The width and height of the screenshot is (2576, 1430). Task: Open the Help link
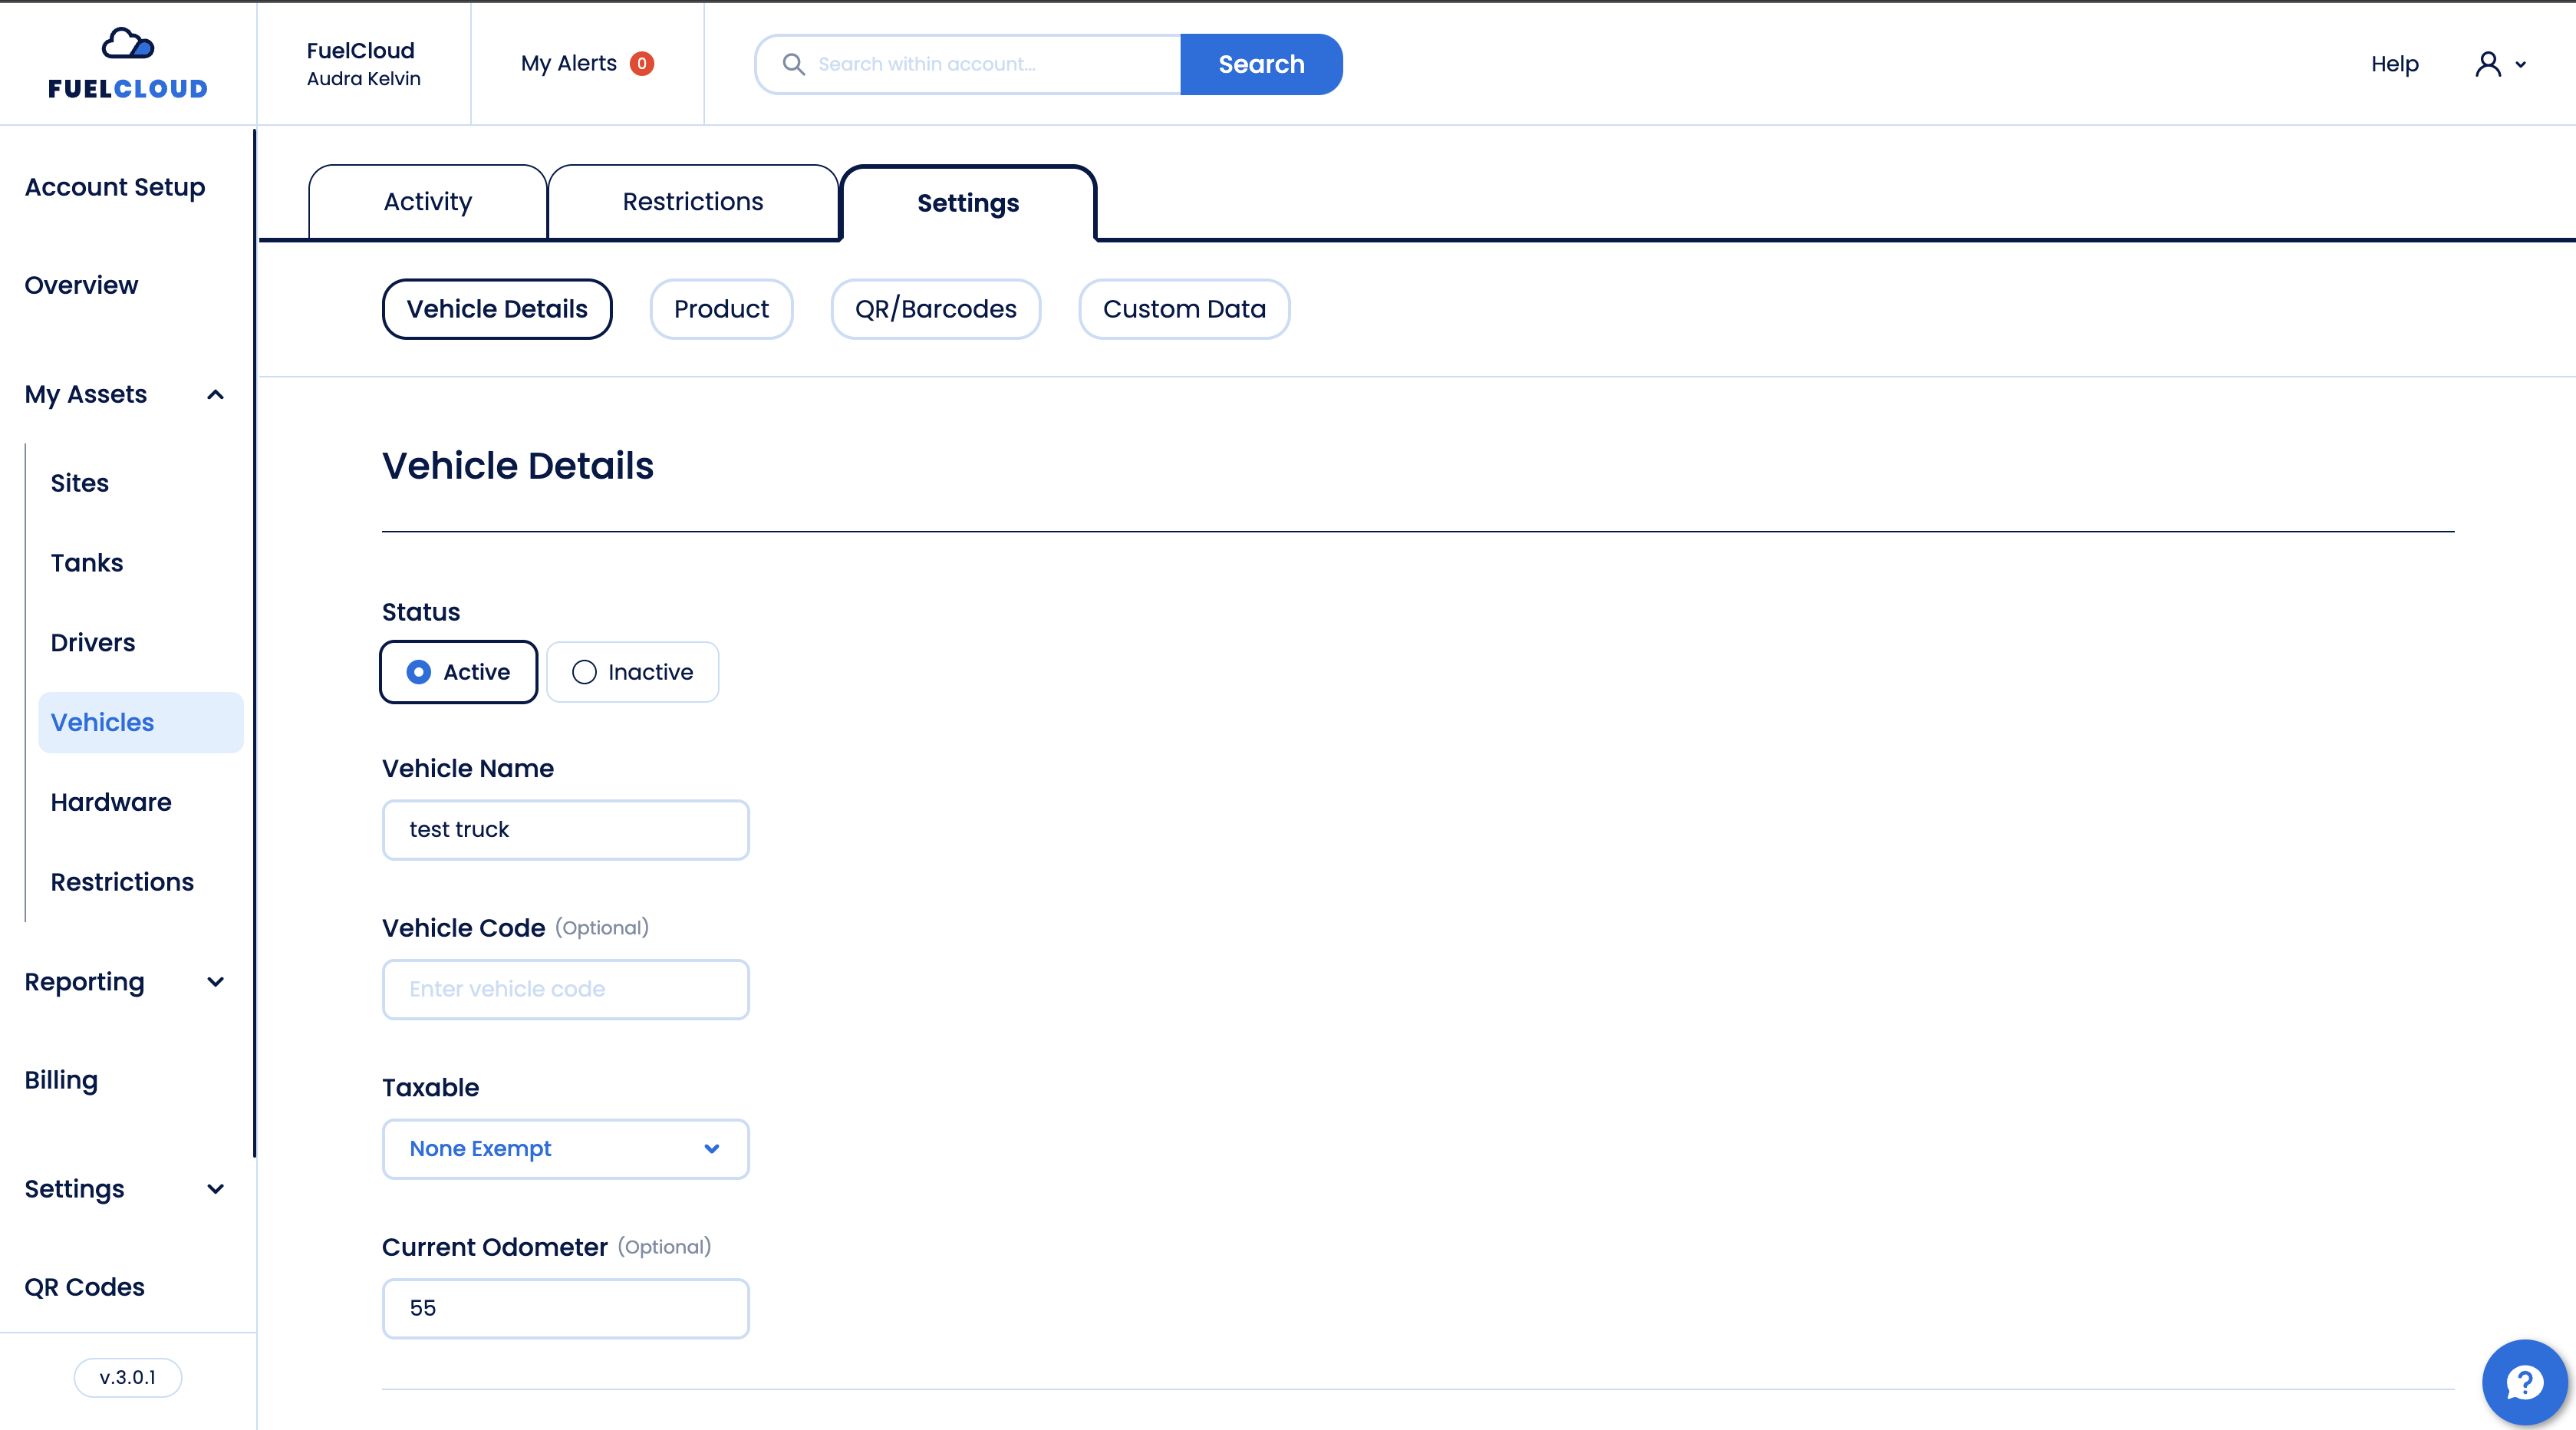[x=2394, y=64]
